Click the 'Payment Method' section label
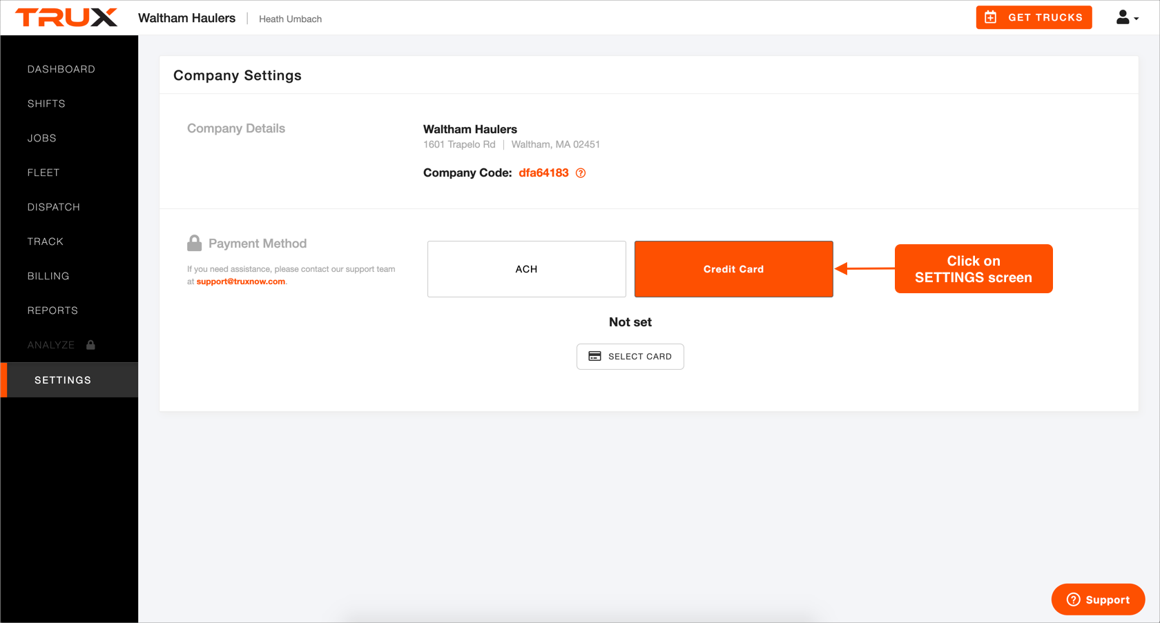The height and width of the screenshot is (623, 1160). (x=258, y=244)
